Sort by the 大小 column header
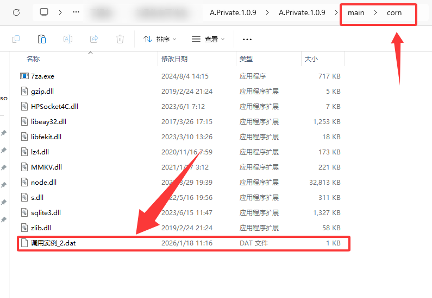Viewport: 432px width, 298px height. coord(311,59)
